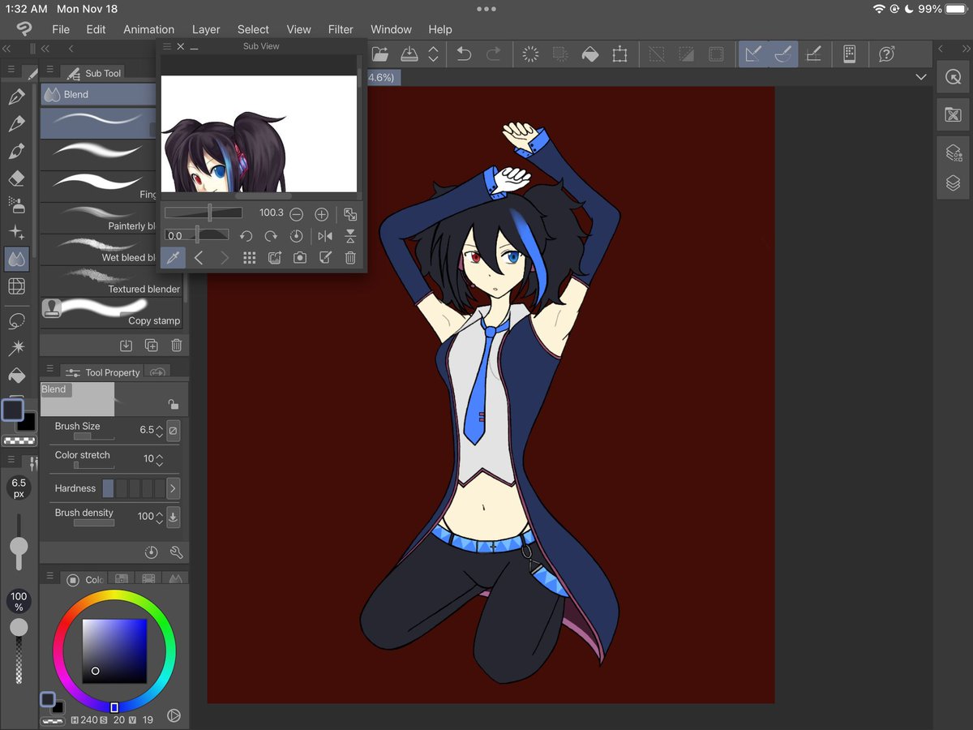Expand the Hardness options arrow
This screenshot has height=730, width=973.
tap(173, 488)
